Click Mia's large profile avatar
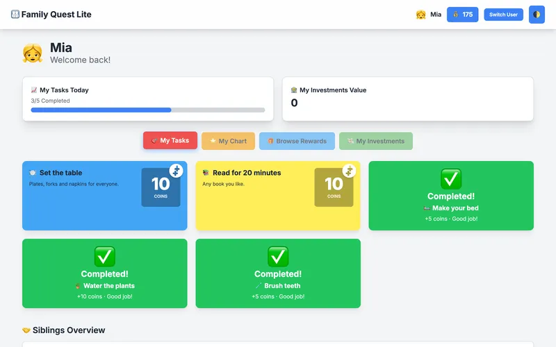This screenshot has width=556, height=347. (x=33, y=53)
